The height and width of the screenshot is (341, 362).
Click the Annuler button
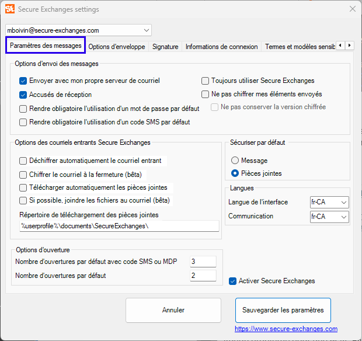click(x=173, y=310)
